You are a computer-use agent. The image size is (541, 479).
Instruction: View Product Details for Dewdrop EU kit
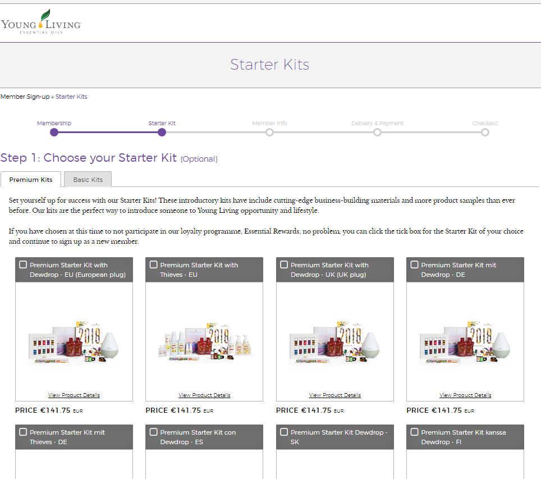click(x=74, y=395)
